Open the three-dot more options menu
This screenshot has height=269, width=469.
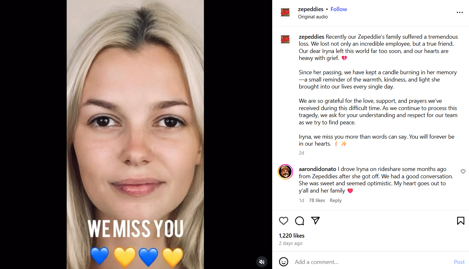(x=460, y=12)
